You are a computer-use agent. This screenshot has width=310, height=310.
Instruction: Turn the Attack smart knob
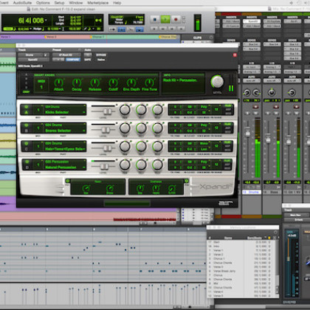click(58, 83)
